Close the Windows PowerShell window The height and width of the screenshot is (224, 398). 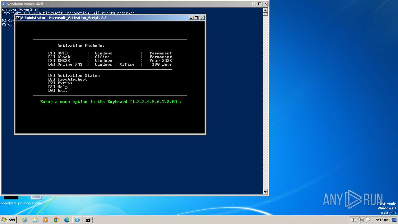click(x=265, y=4)
